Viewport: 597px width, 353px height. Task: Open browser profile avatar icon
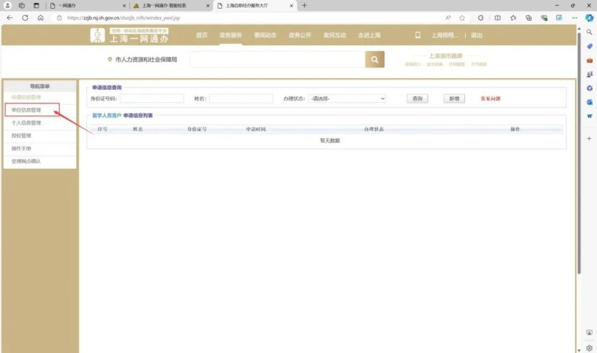[x=8, y=6]
